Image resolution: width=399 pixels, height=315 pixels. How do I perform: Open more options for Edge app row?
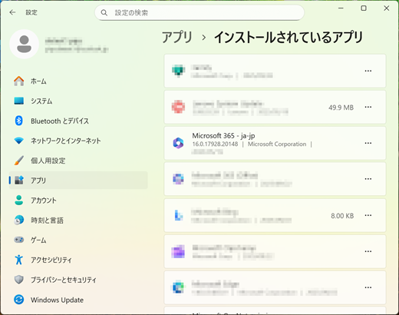pos(368,287)
